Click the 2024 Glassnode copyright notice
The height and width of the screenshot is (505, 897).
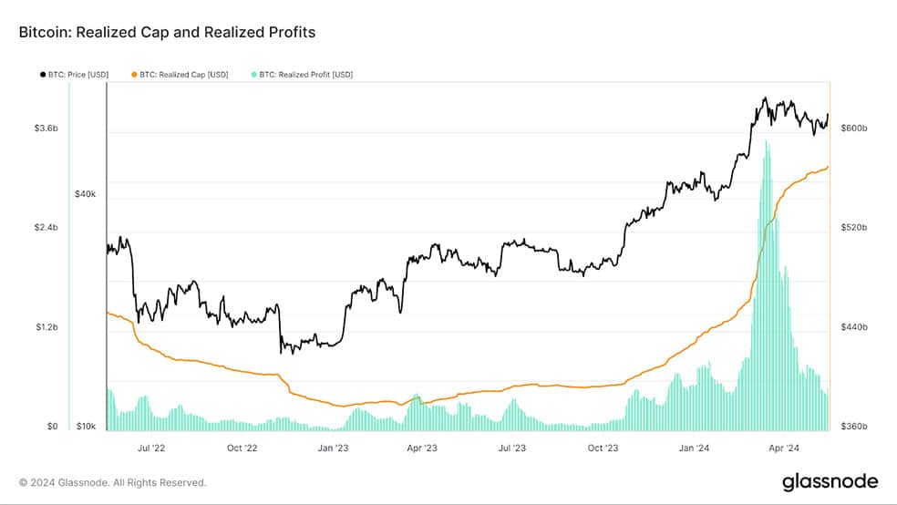click(x=113, y=483)
